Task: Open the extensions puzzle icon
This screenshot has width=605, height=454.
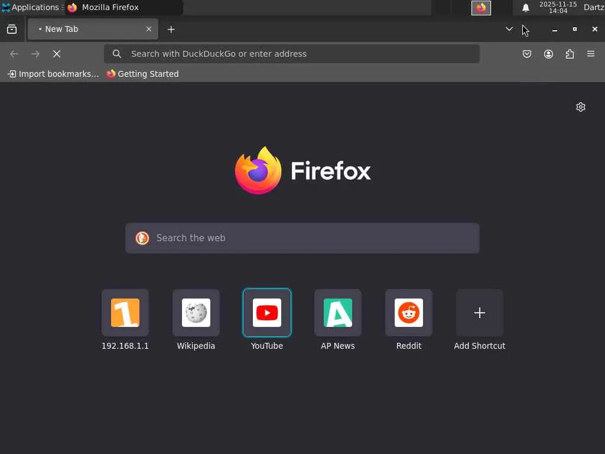Action: [x=570, y=54]
